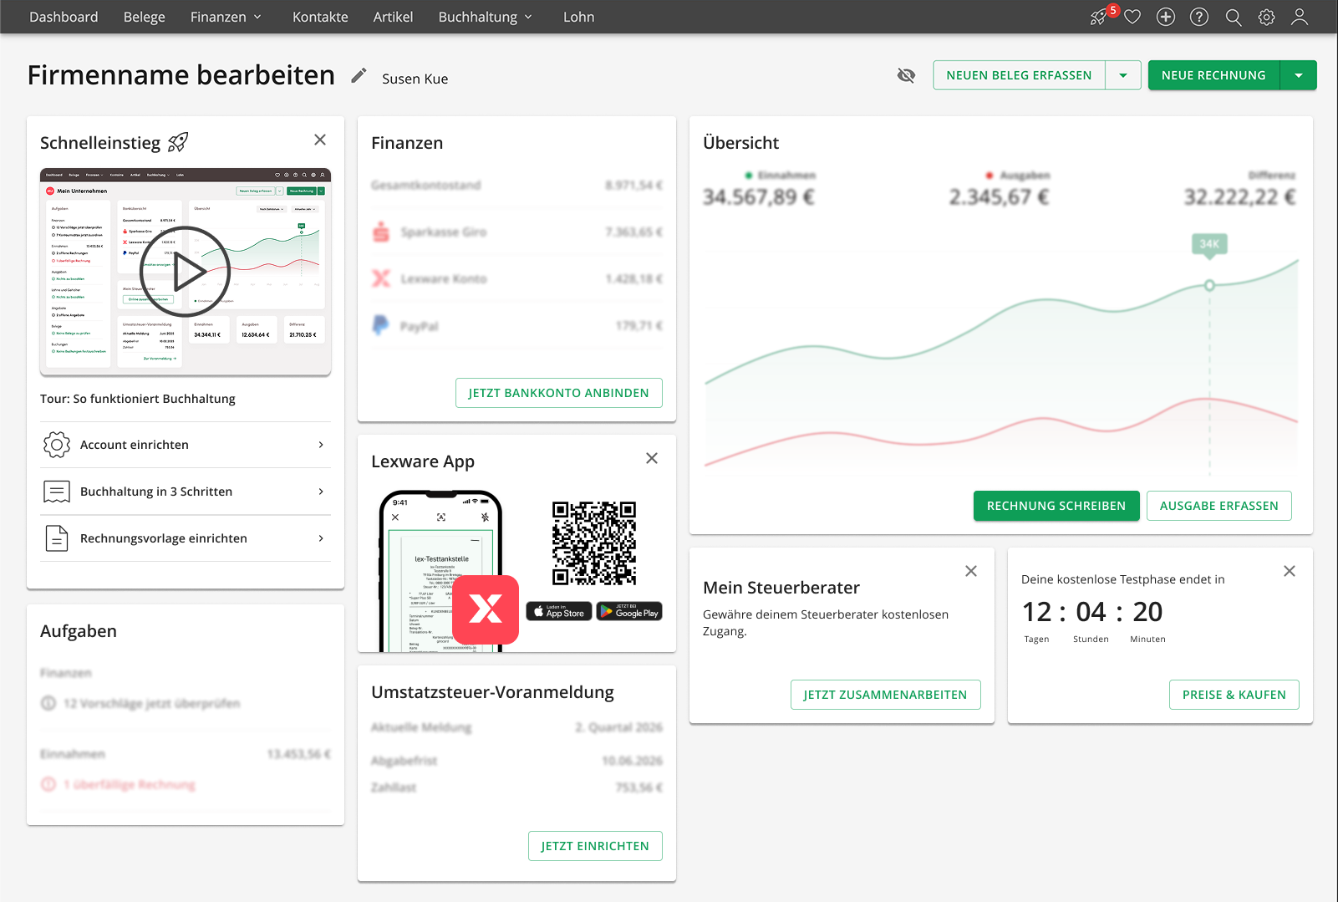The height and width of the screenshot is (902, 1338).
Task: Open dropdown arrow next to Neue Rechnung
Action: tap(1299, 75)
